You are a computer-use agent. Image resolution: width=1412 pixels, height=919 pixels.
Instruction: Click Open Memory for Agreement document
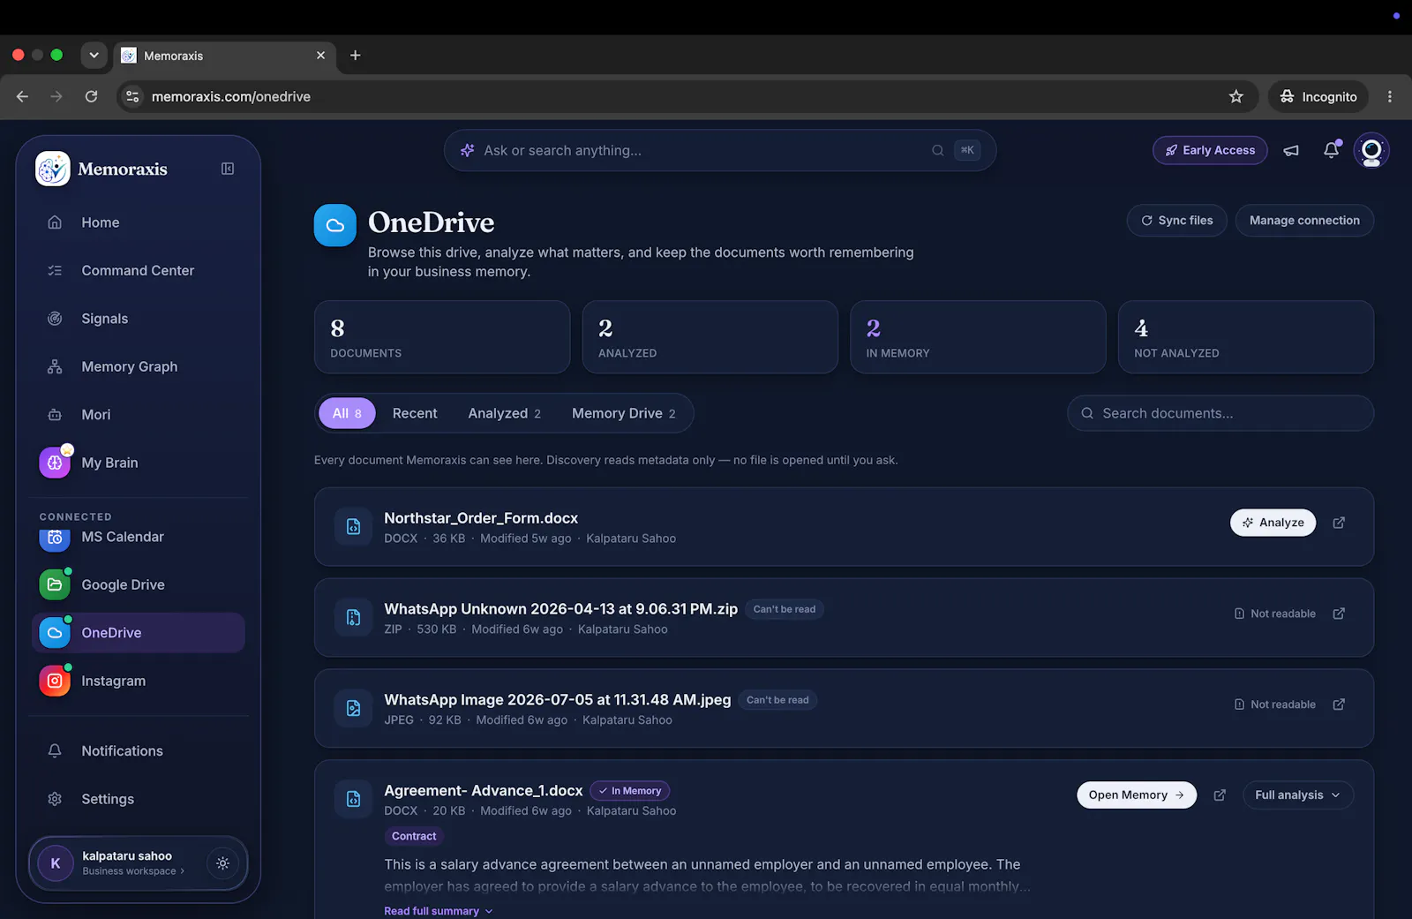pyautogui.click(x=1137, y=795)
